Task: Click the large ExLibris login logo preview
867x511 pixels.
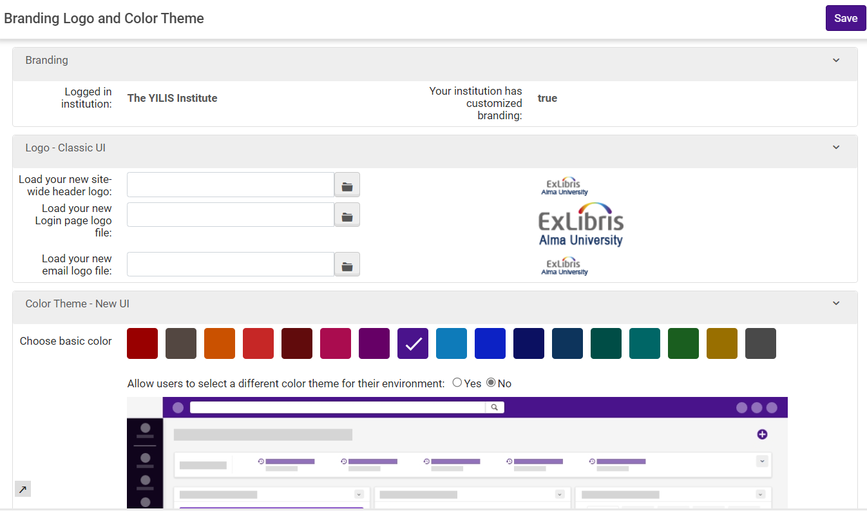Action: pyautogui.click(x=581, y=224)
